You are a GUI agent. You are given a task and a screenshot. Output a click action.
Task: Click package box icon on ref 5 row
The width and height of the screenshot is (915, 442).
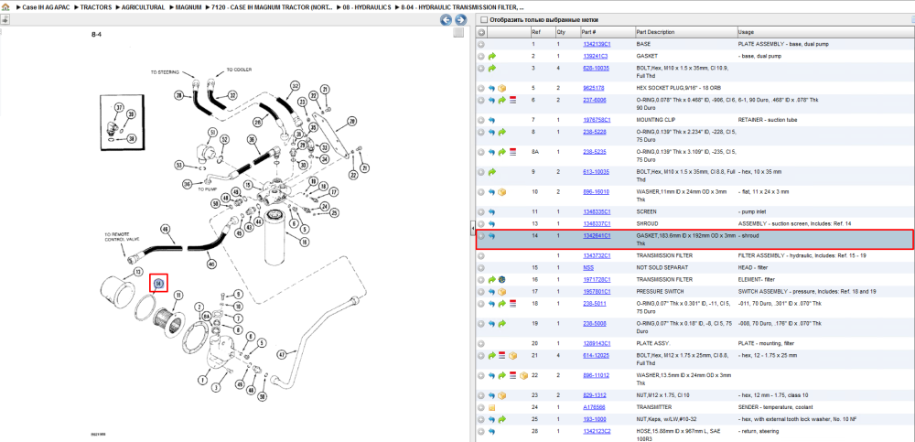(x=501, y=88)
